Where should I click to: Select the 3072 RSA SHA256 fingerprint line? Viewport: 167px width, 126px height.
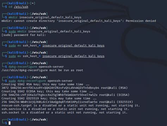click(x=64, y=88)
